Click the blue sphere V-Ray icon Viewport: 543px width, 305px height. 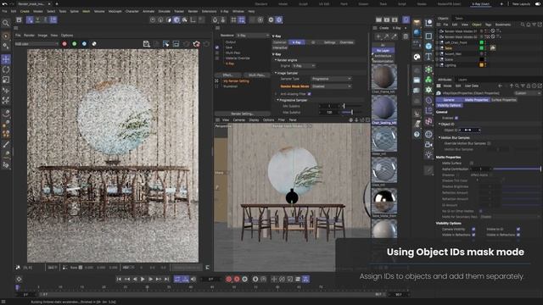[417, 33]
